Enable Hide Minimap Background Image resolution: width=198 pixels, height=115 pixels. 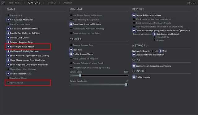pyautogui.click(x=71, y=20)
